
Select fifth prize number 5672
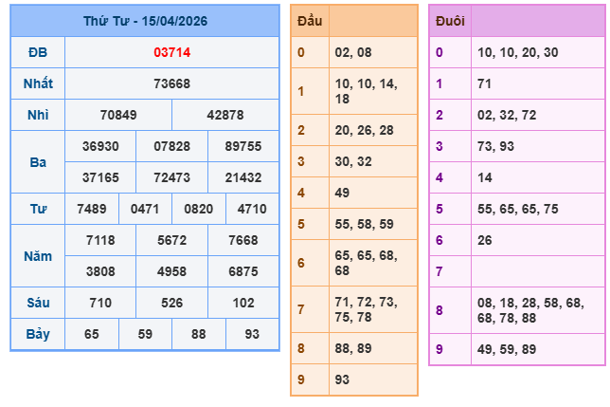point(171,240)
